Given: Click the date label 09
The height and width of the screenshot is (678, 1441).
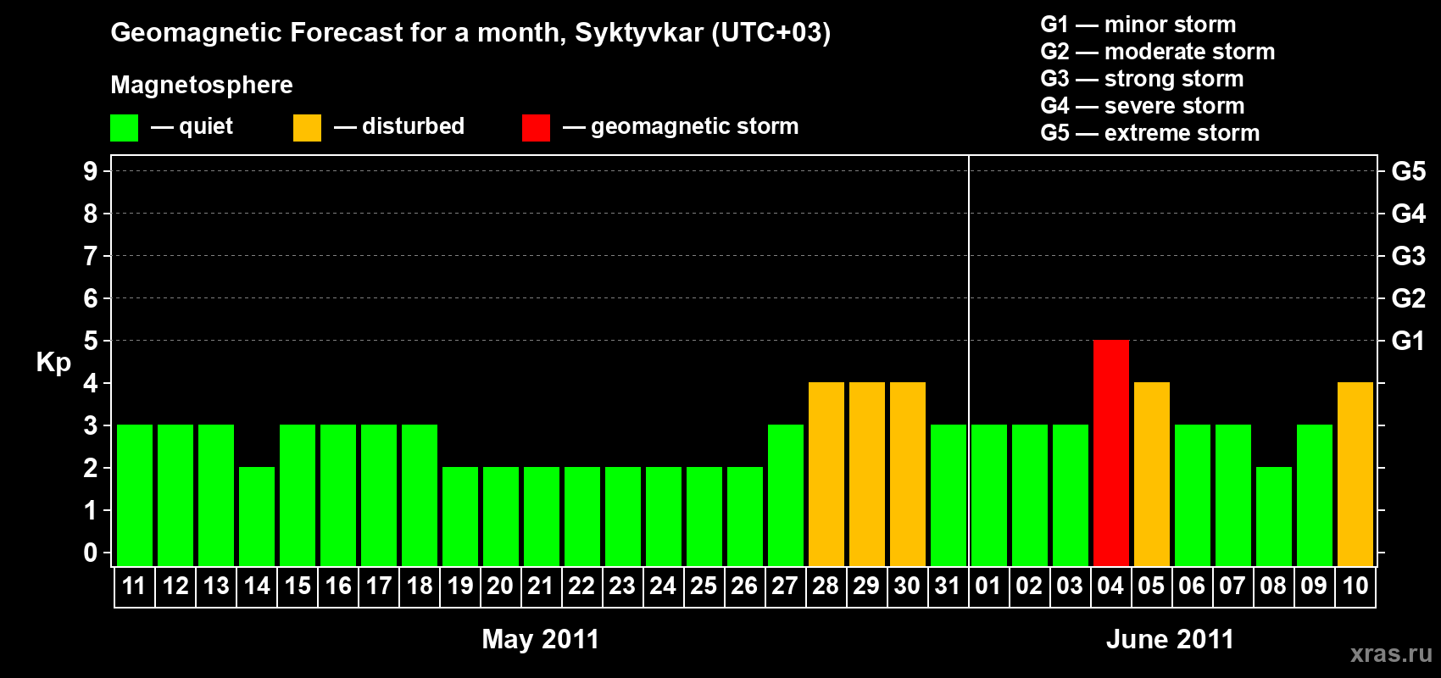Looking at the screenshot, I should tap(1315, 586).
